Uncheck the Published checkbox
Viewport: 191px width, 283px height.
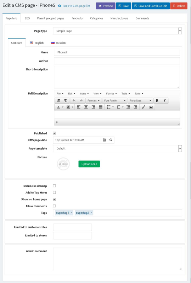click(54, 133)
